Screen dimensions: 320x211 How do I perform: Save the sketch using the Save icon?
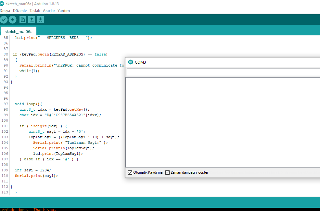coord(40,20)
